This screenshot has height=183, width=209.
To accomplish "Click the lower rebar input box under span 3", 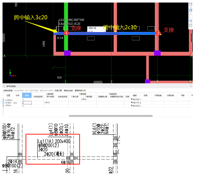I will point(136,38).
